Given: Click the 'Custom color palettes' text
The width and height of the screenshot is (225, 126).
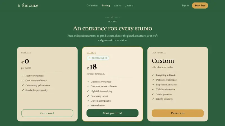Looking at the screenshot, I should [101, 101].
